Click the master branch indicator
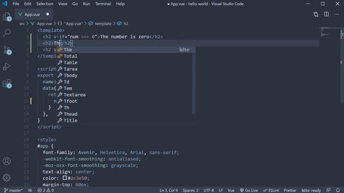Viewport: 344px width, 193px height. [x=13, y=190]
